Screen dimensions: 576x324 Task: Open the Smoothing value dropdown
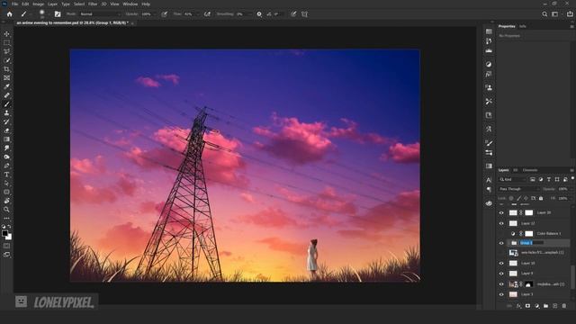click(x=250, y=14)
